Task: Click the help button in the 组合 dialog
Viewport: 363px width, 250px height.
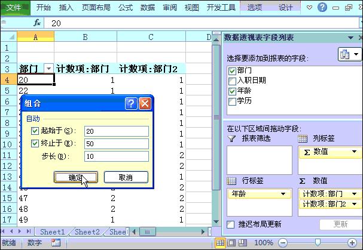Action: (131, 103)
